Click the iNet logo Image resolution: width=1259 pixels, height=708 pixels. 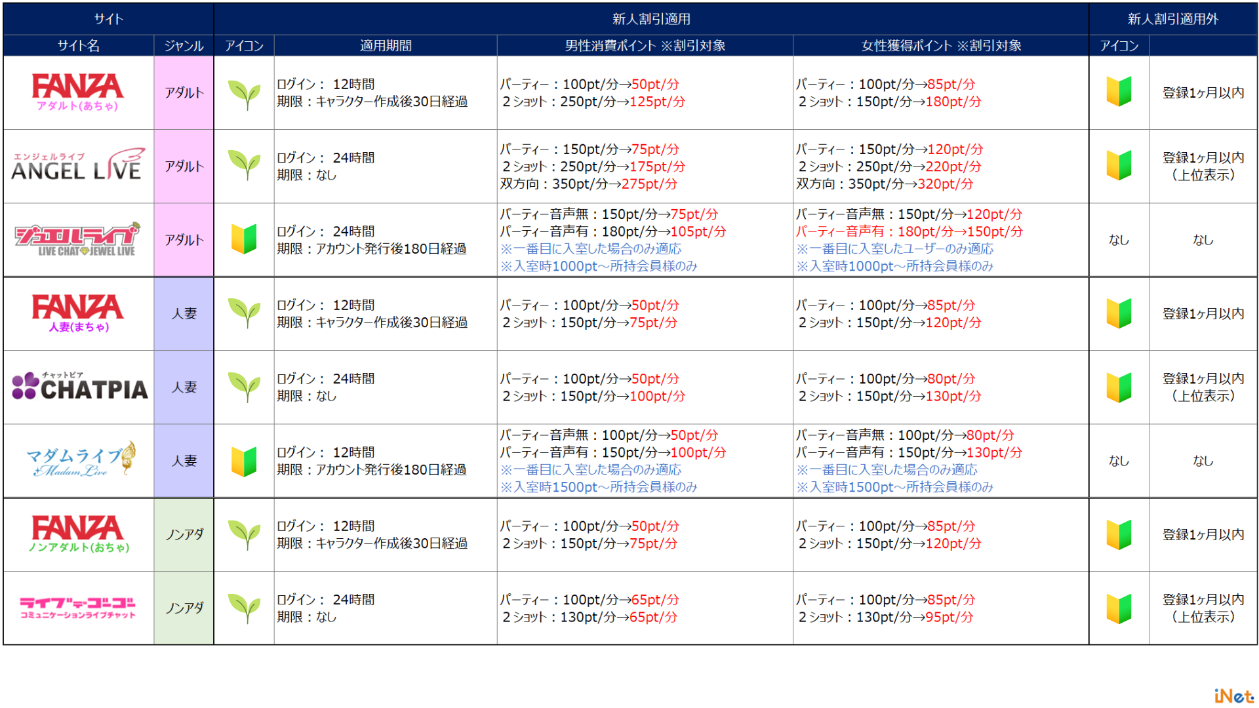[1233, 695]
